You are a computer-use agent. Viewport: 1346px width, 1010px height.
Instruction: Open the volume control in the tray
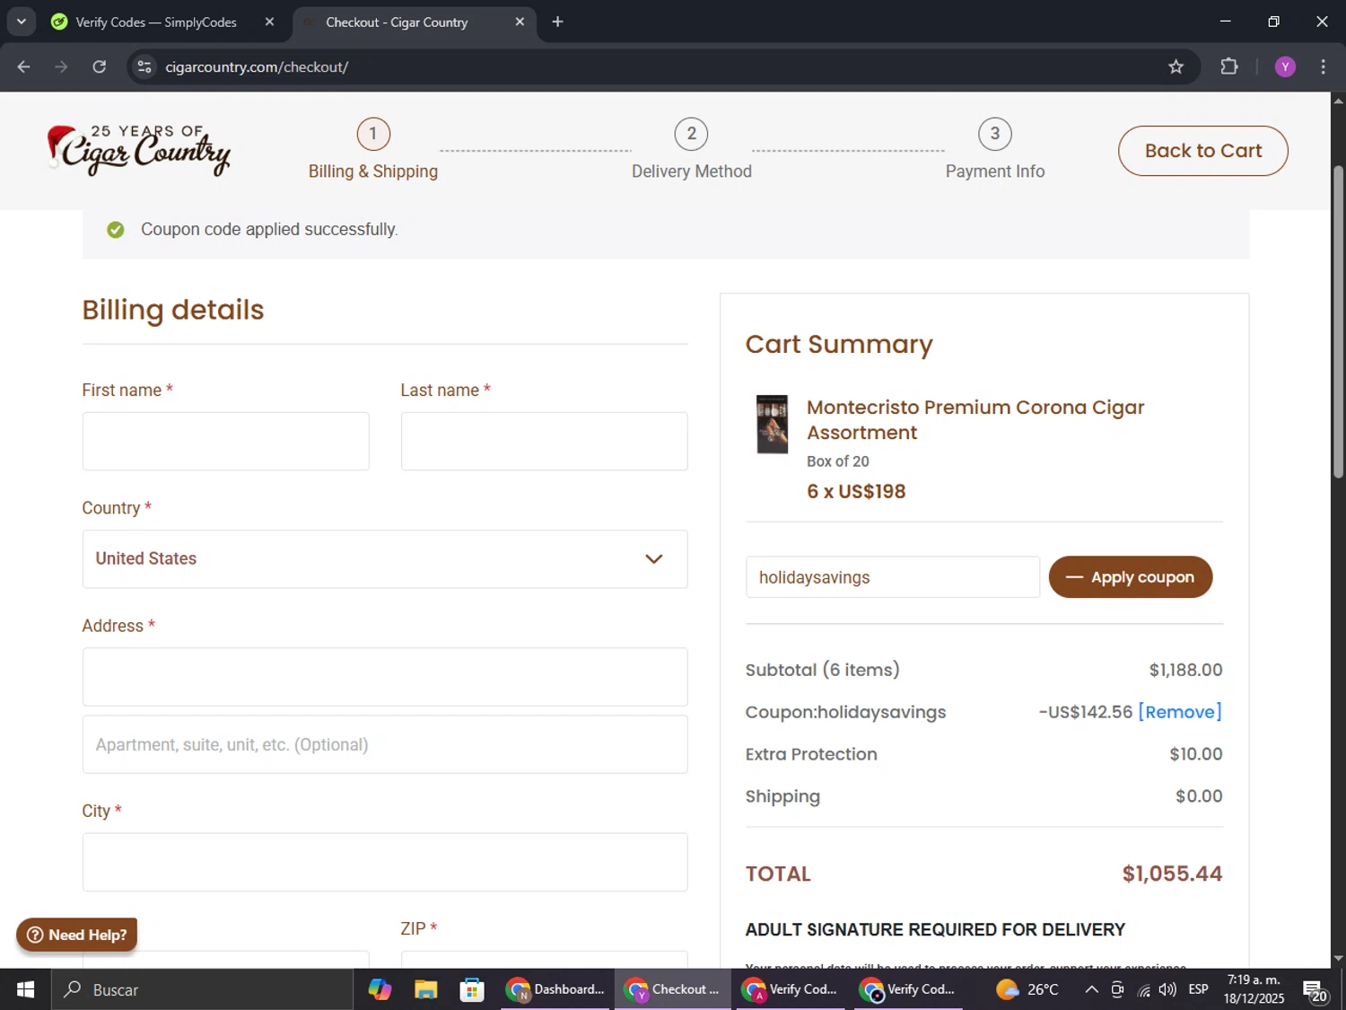coord(1167,989)
